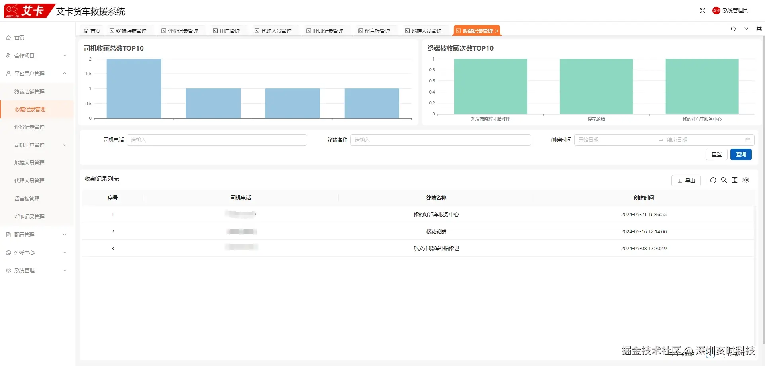Click the house icon on the 首页 tab
Viewport: 765px width, 366px height.
(86, 31)
